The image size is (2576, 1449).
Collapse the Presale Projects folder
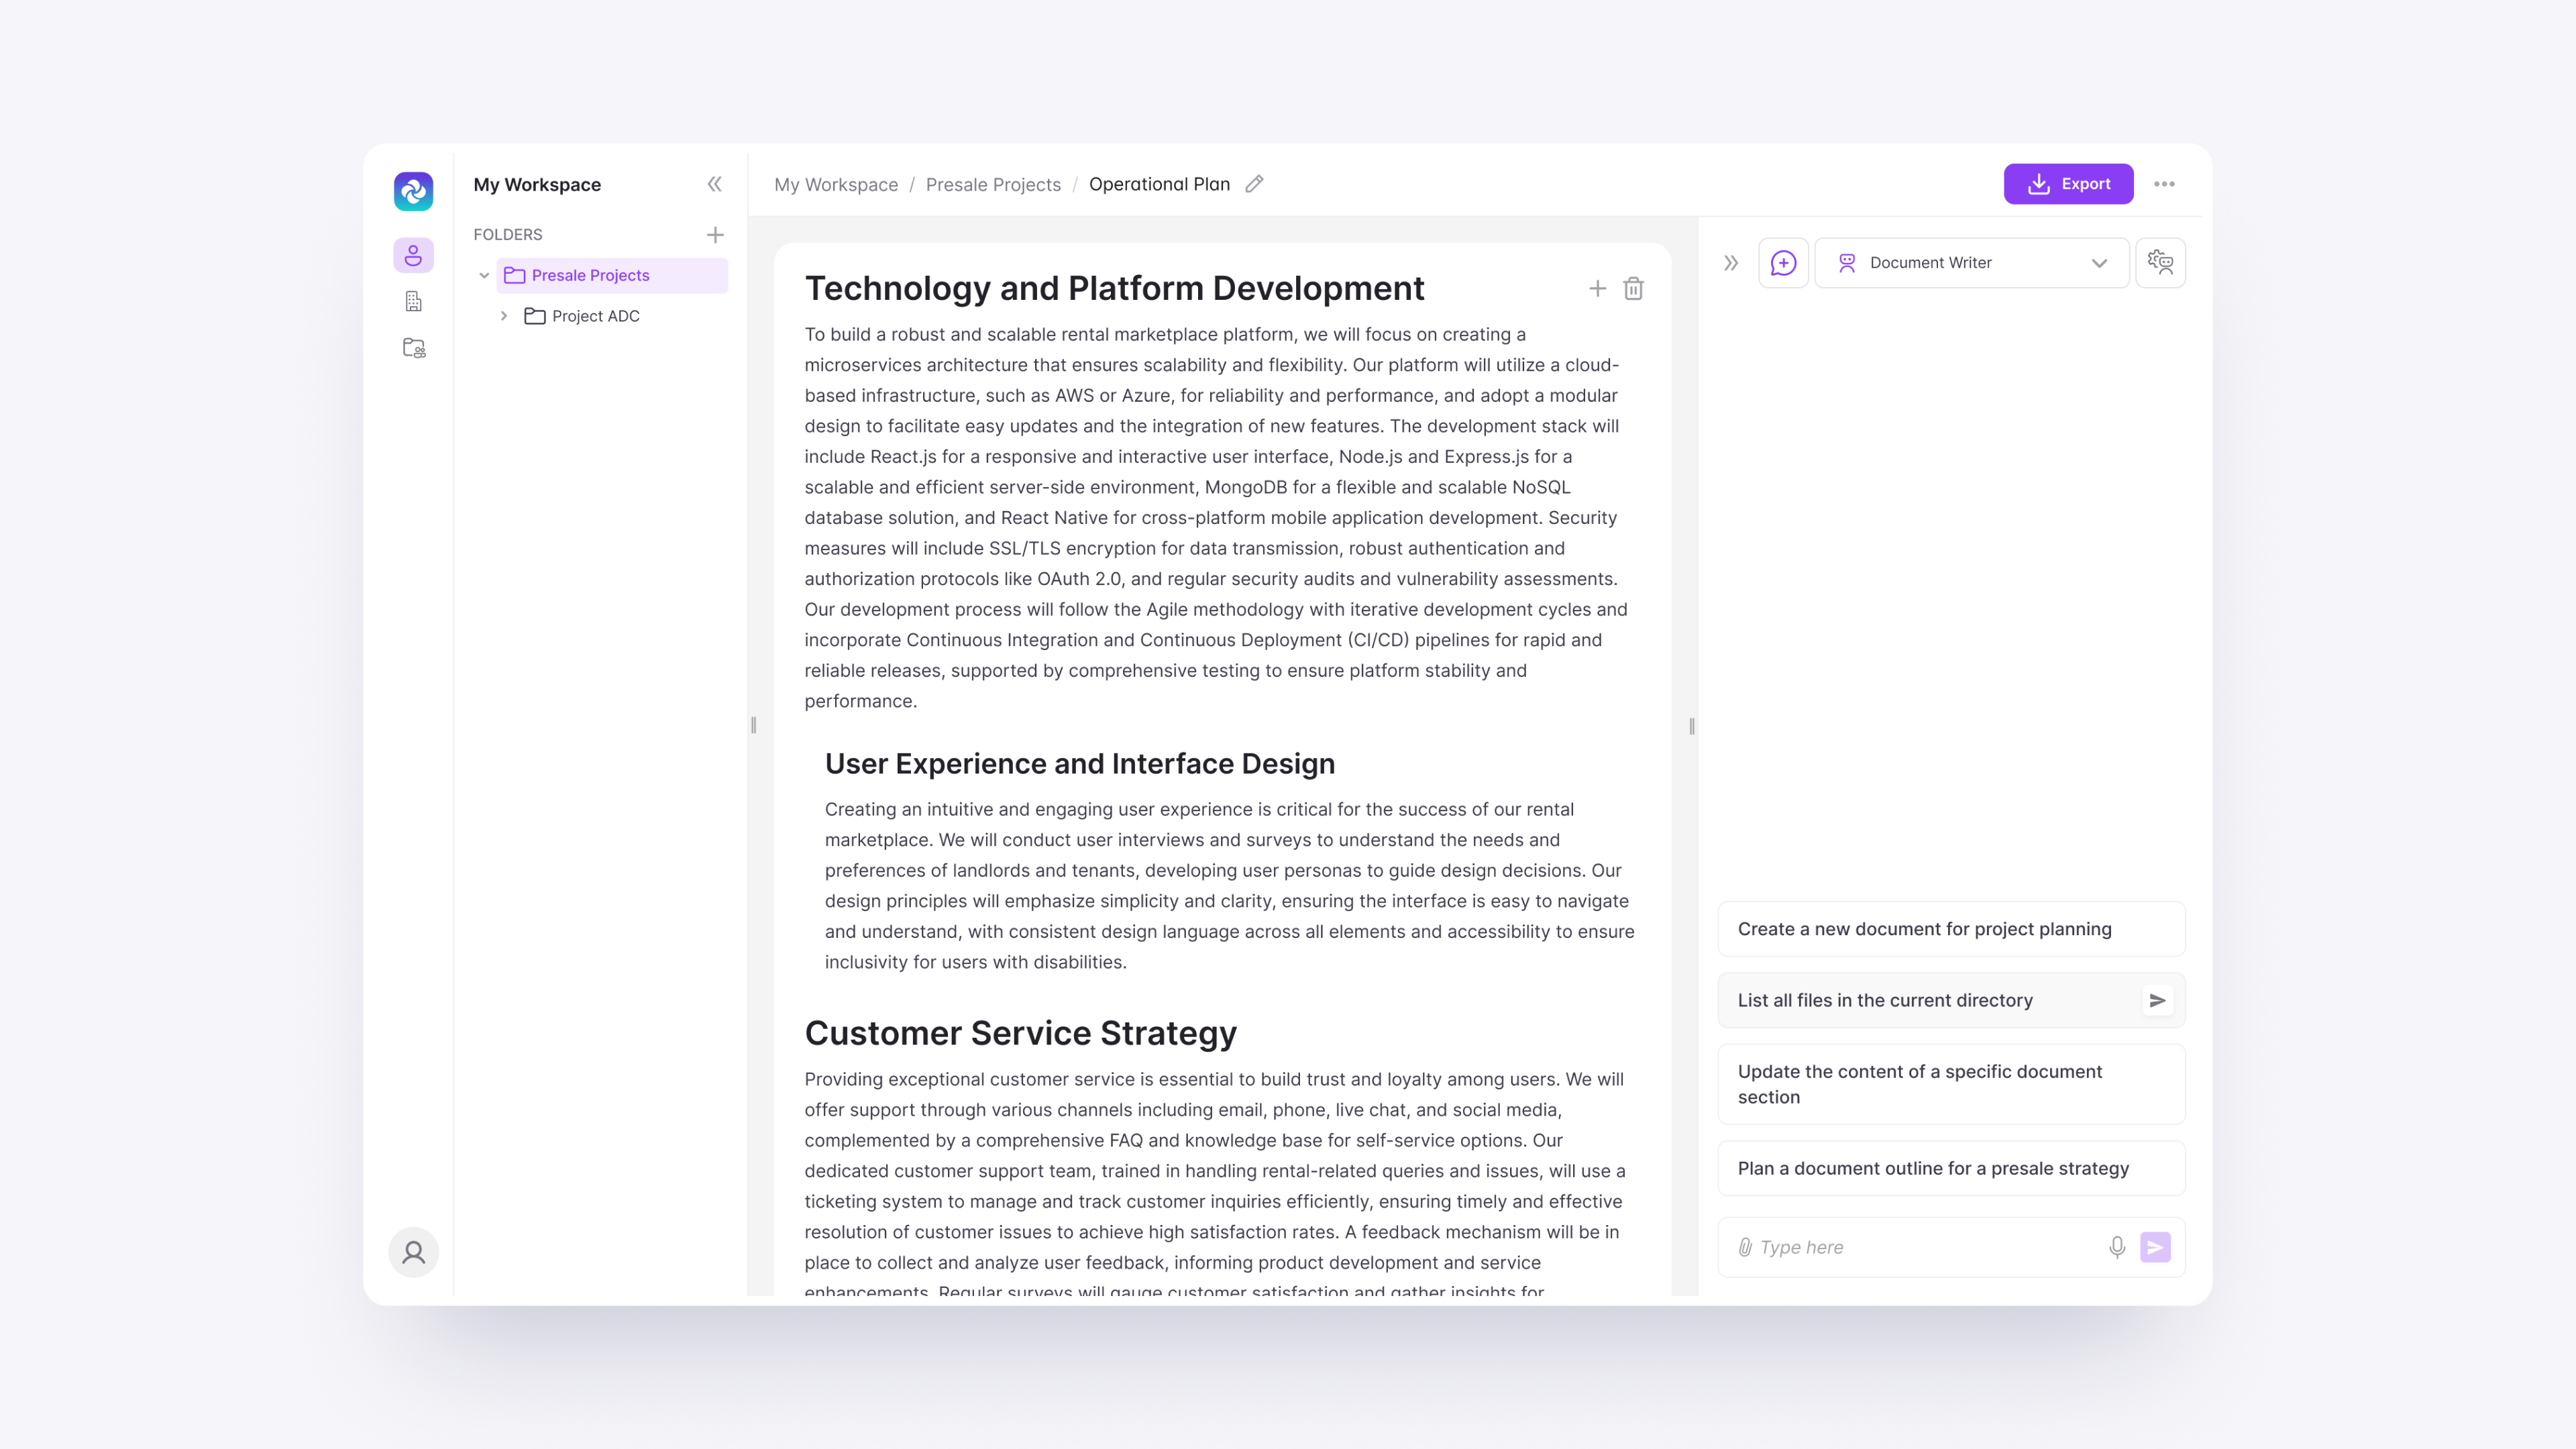[484, 275]
